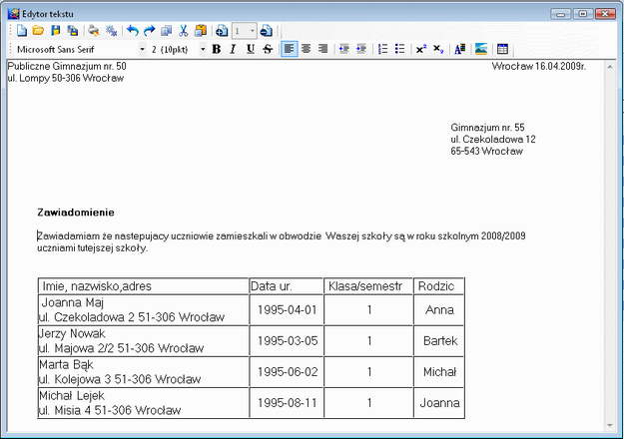Viewport: 624px width, 439px height.
Task: Apply subscript formatting
Action: pyautogui.click(x=438, y=49)
